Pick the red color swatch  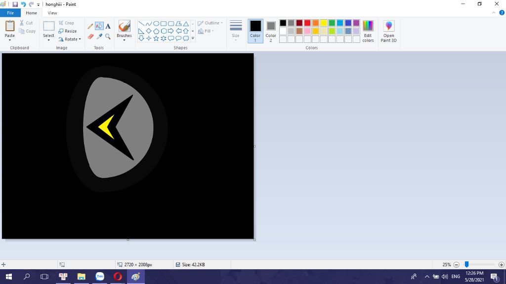(x=307, y=23)
